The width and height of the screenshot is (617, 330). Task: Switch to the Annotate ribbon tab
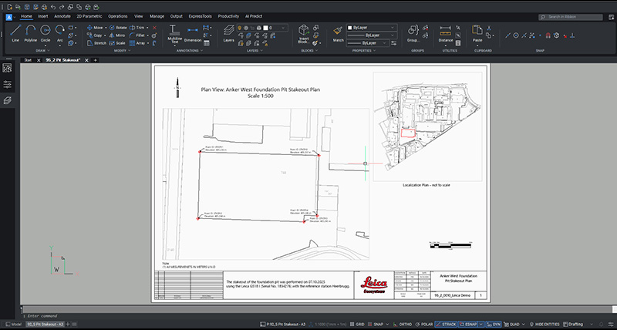click(62, 15)
